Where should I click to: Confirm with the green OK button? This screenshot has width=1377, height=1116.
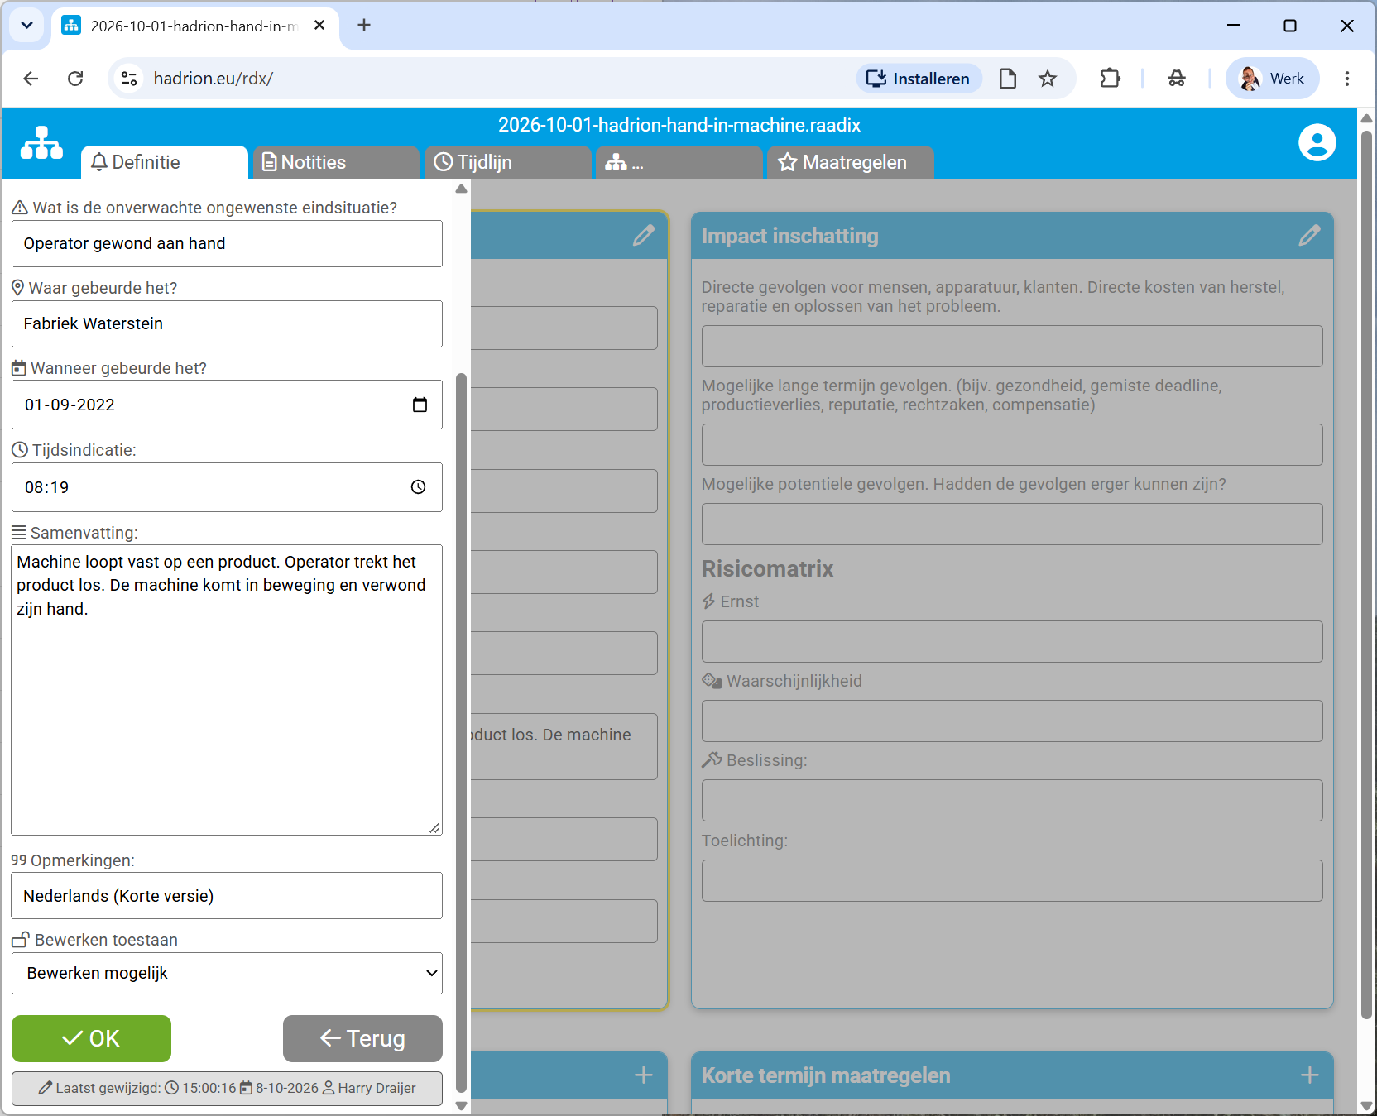(91, 1038)
